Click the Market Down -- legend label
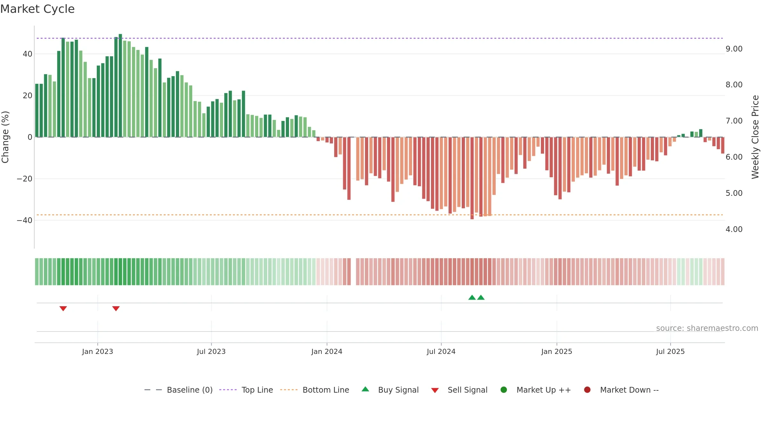This screenshot has height=432, width=769. point(629,390)
